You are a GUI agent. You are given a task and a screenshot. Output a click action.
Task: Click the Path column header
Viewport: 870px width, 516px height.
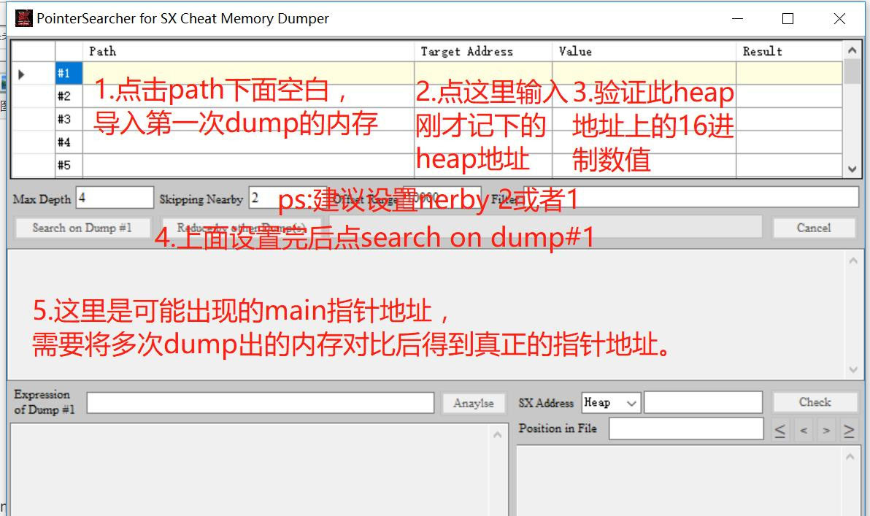tap(248, 52)
